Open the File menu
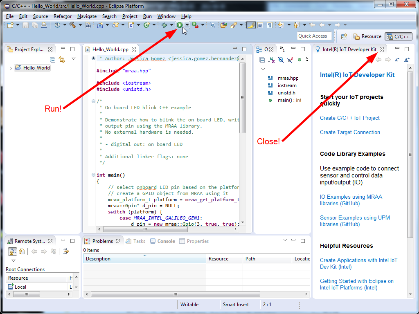 pos(10,16)
